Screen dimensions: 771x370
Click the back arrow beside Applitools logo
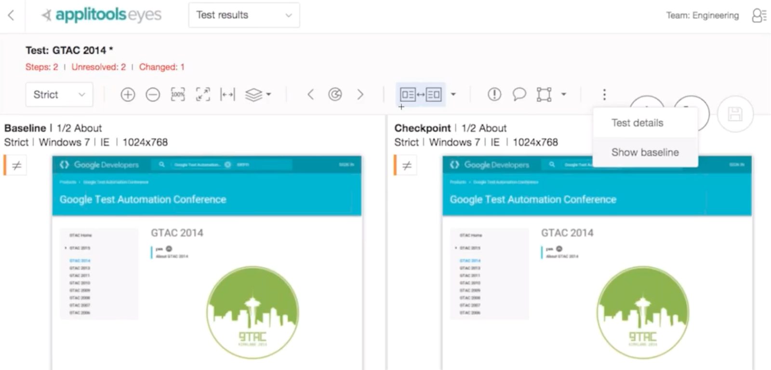11,15
